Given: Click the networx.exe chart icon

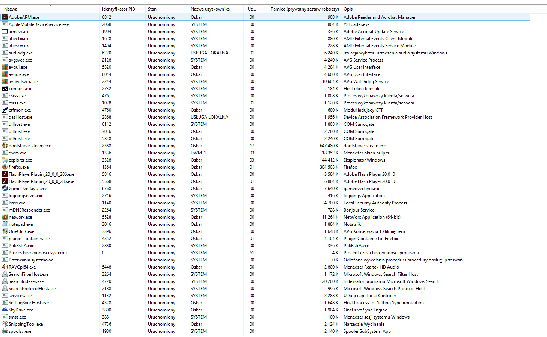Looking at the screenshot, I should (5, 217).
